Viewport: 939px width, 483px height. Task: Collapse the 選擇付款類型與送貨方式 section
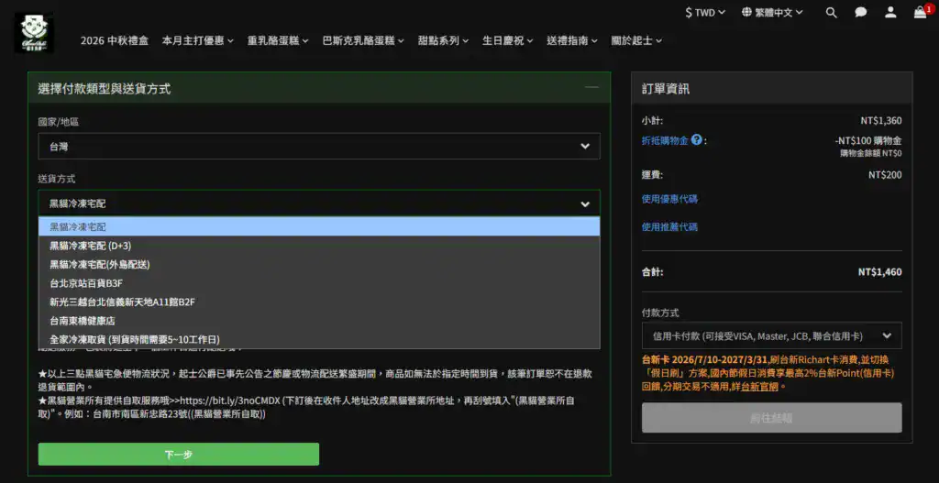click(x=591, y=88)
